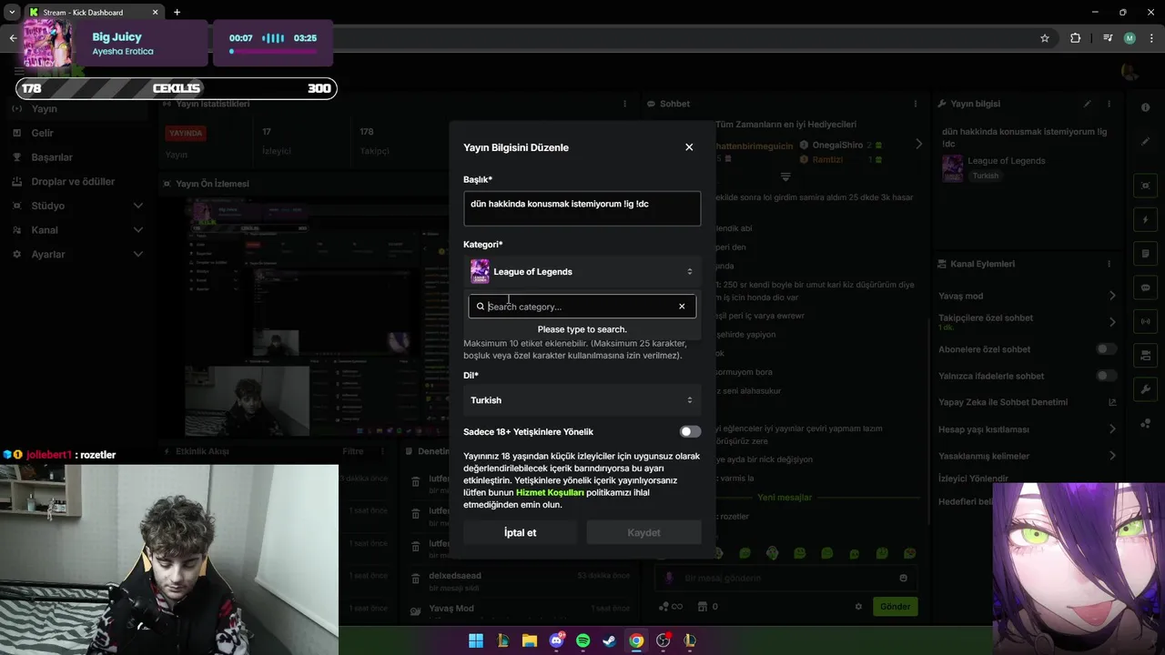Click trash icon next to deixedsaead entry

(416, 580)
